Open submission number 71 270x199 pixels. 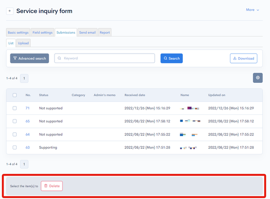click(x=27, y=108)
